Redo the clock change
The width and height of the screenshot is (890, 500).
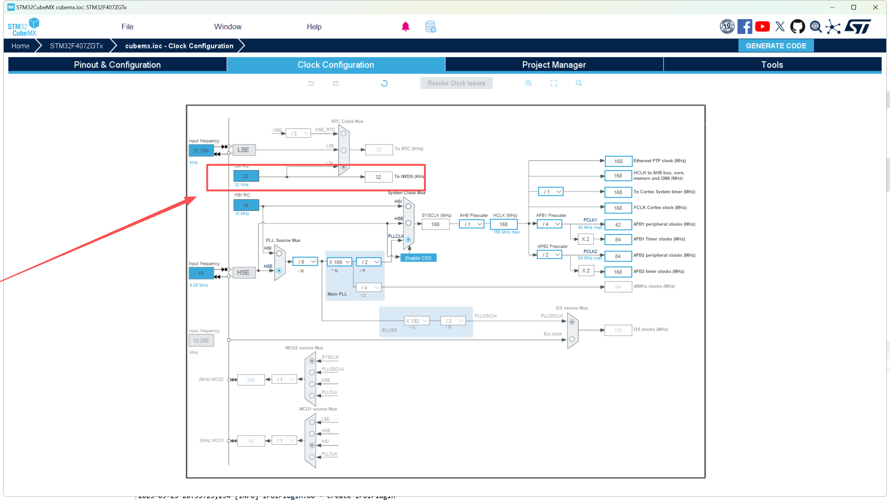tap(336, 83)
